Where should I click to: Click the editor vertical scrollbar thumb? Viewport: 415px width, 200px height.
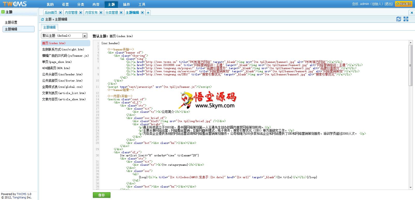tap(411, 65)
